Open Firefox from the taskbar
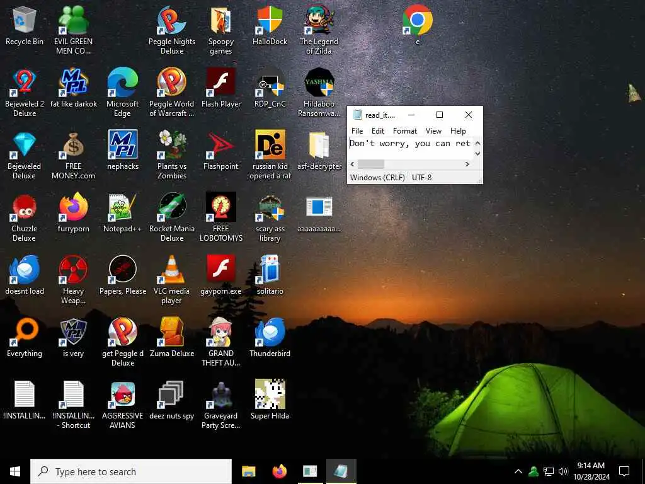Screen dimensions: 645x484 coord(279,471)
